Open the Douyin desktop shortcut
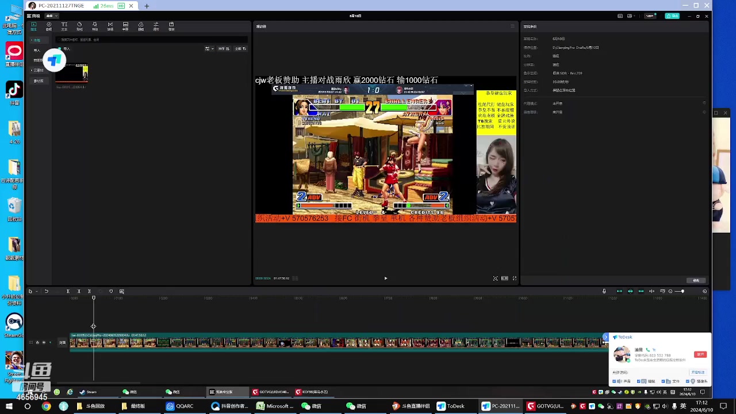 tap(14, 93)
